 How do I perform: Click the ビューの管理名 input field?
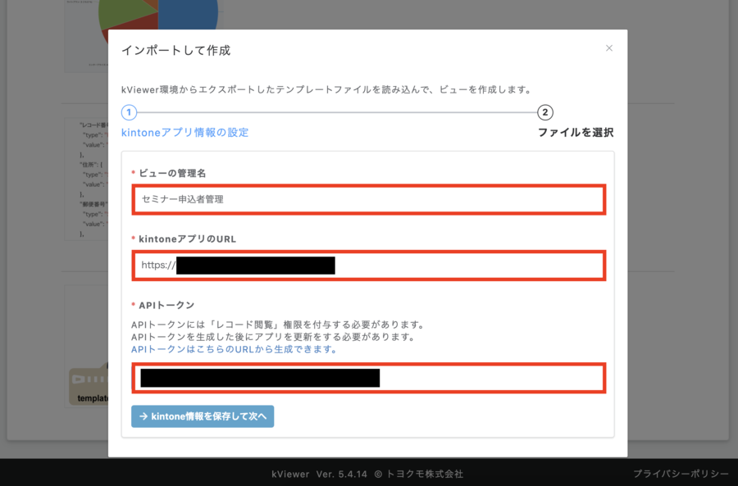(368, 199)
